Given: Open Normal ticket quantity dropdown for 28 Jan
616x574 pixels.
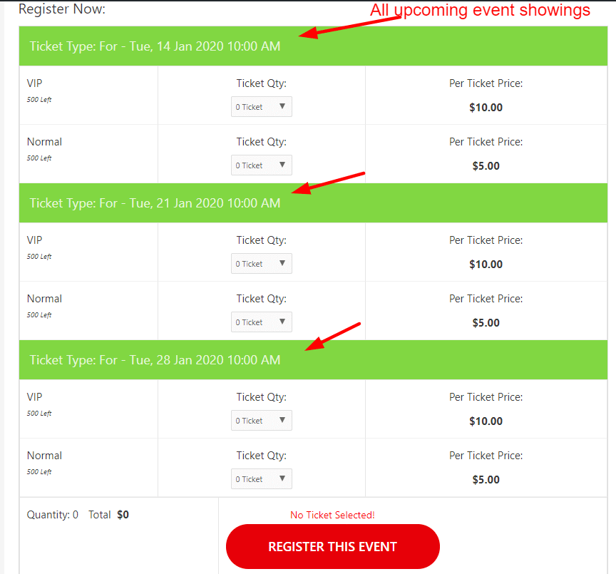Looking at the screenshot, I should click(261, 479).
